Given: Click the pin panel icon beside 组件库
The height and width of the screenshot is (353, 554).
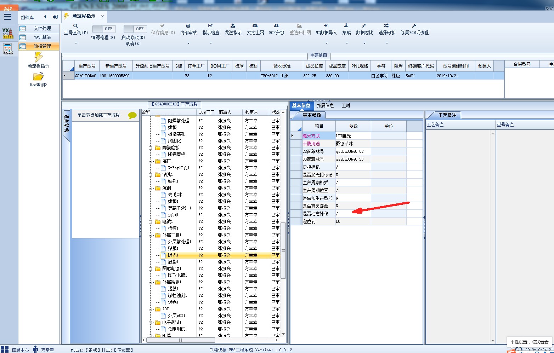Looking at the screenshot, I should click(55, 17).
